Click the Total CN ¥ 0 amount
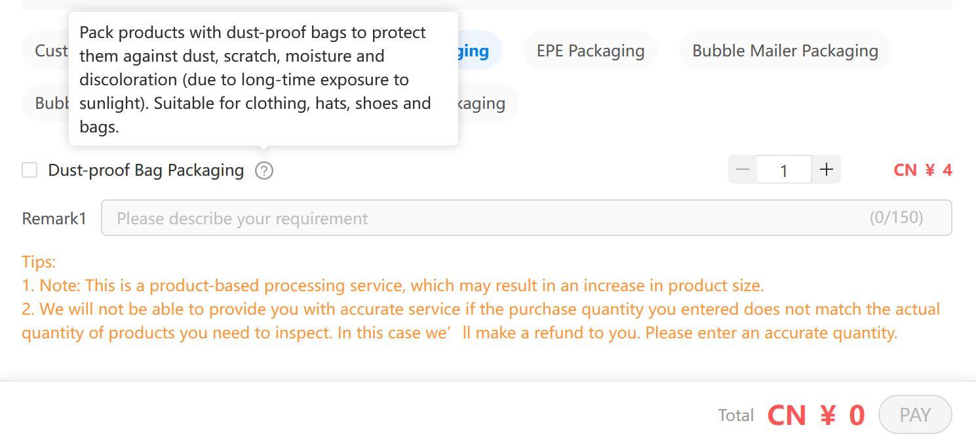 click(x=816, y=415)
